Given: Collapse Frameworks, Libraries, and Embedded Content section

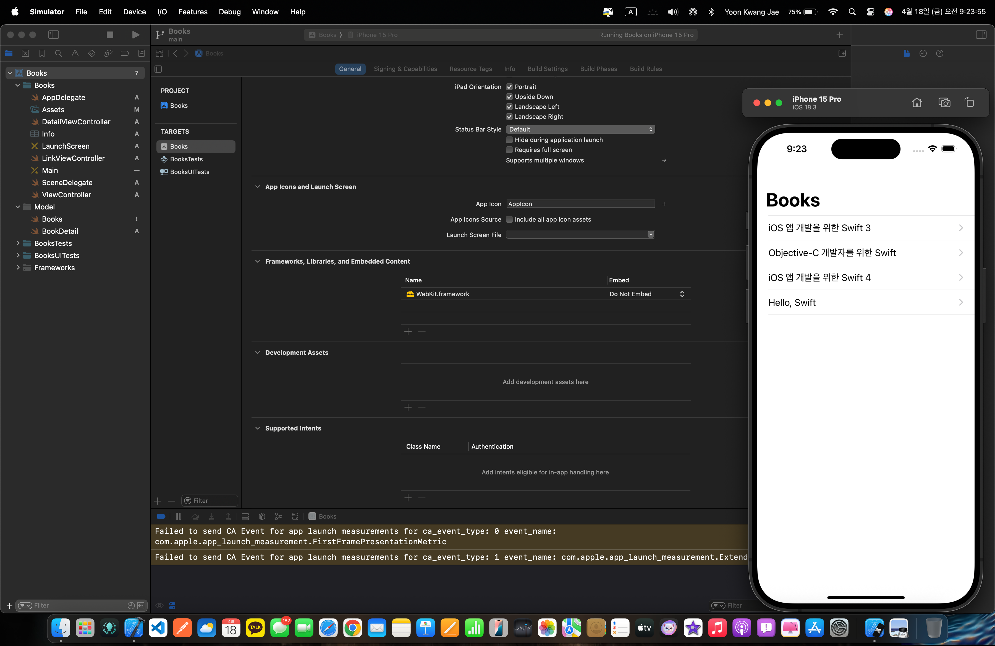Looking at the screenshot, I should 258,262.
